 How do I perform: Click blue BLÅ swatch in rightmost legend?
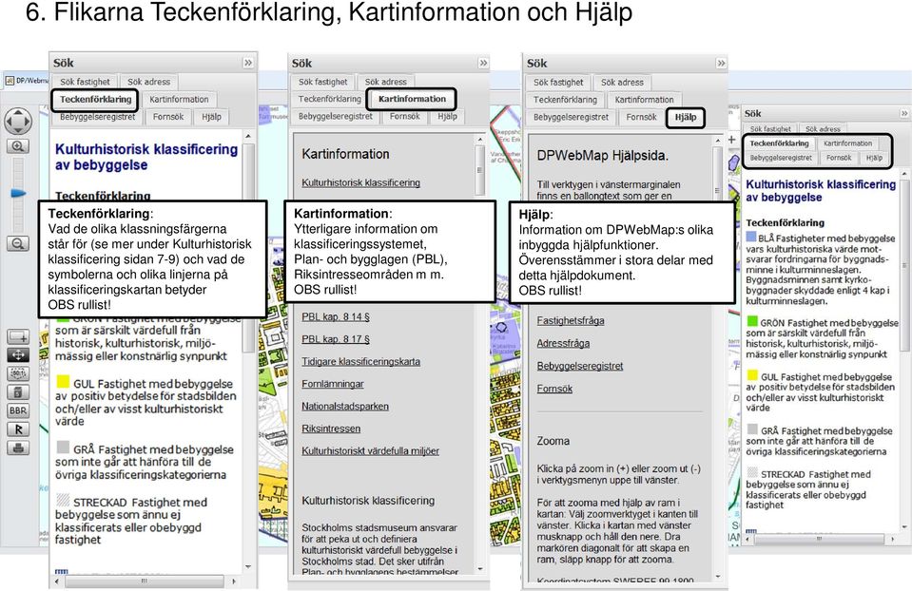tap(751, 238)
